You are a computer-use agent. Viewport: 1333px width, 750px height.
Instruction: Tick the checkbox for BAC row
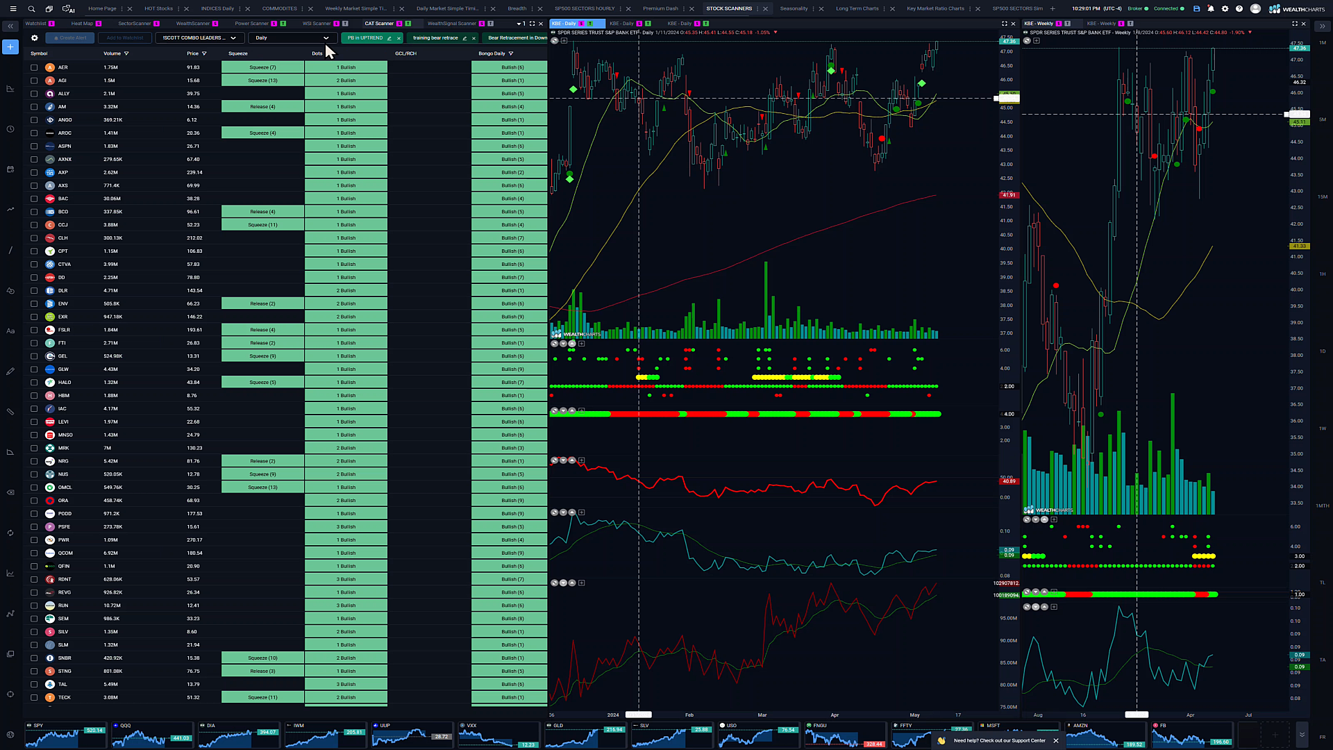point(34,199)
